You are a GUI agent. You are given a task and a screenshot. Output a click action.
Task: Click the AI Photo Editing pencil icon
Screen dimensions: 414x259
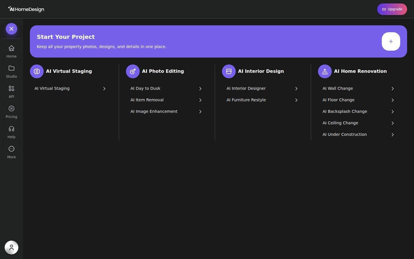[x=133, y=71]
